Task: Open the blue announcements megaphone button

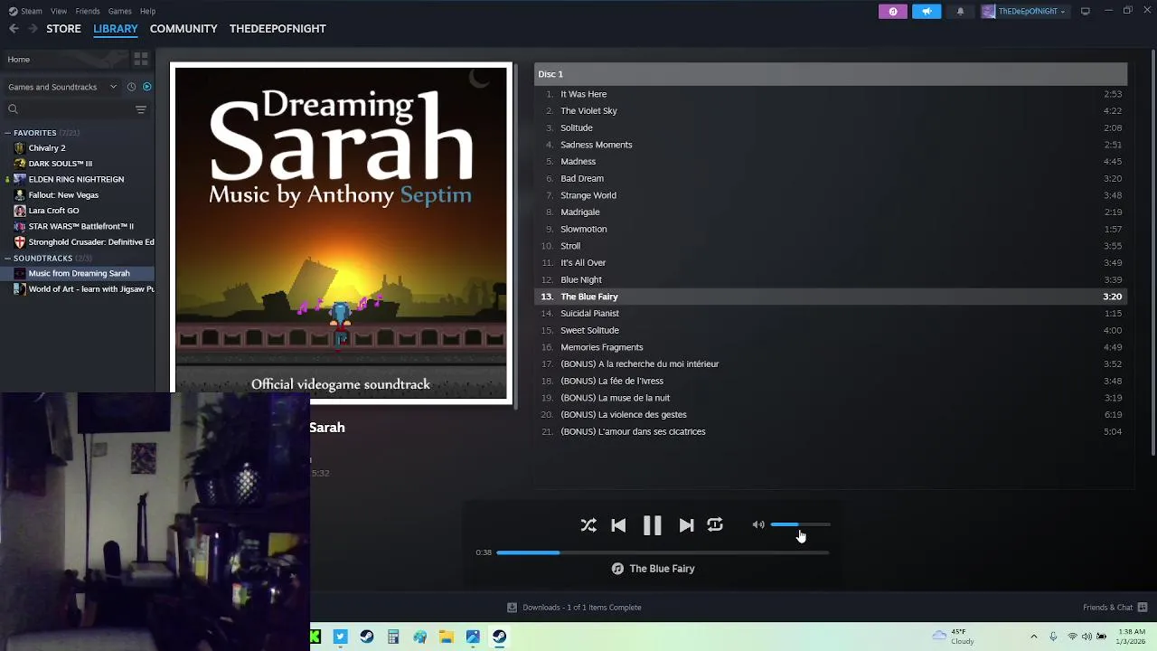Action: pyautogui.click(x=927, y=11)
